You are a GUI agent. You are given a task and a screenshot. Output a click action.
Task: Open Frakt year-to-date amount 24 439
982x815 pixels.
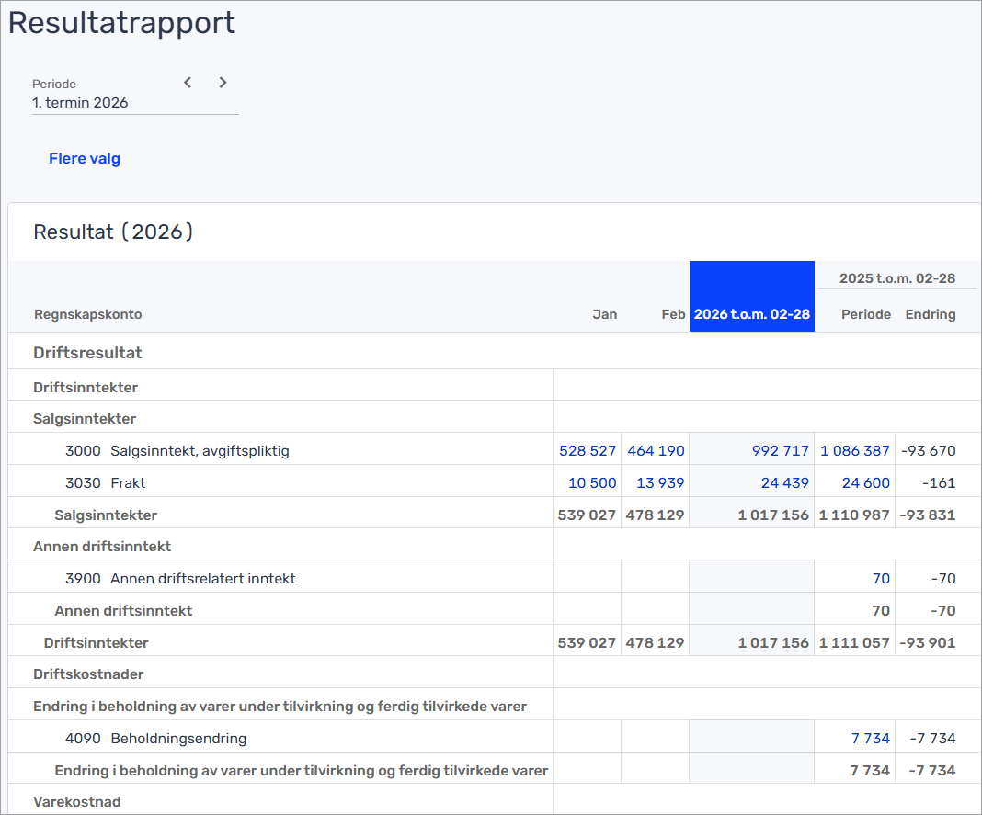point(784,483)
